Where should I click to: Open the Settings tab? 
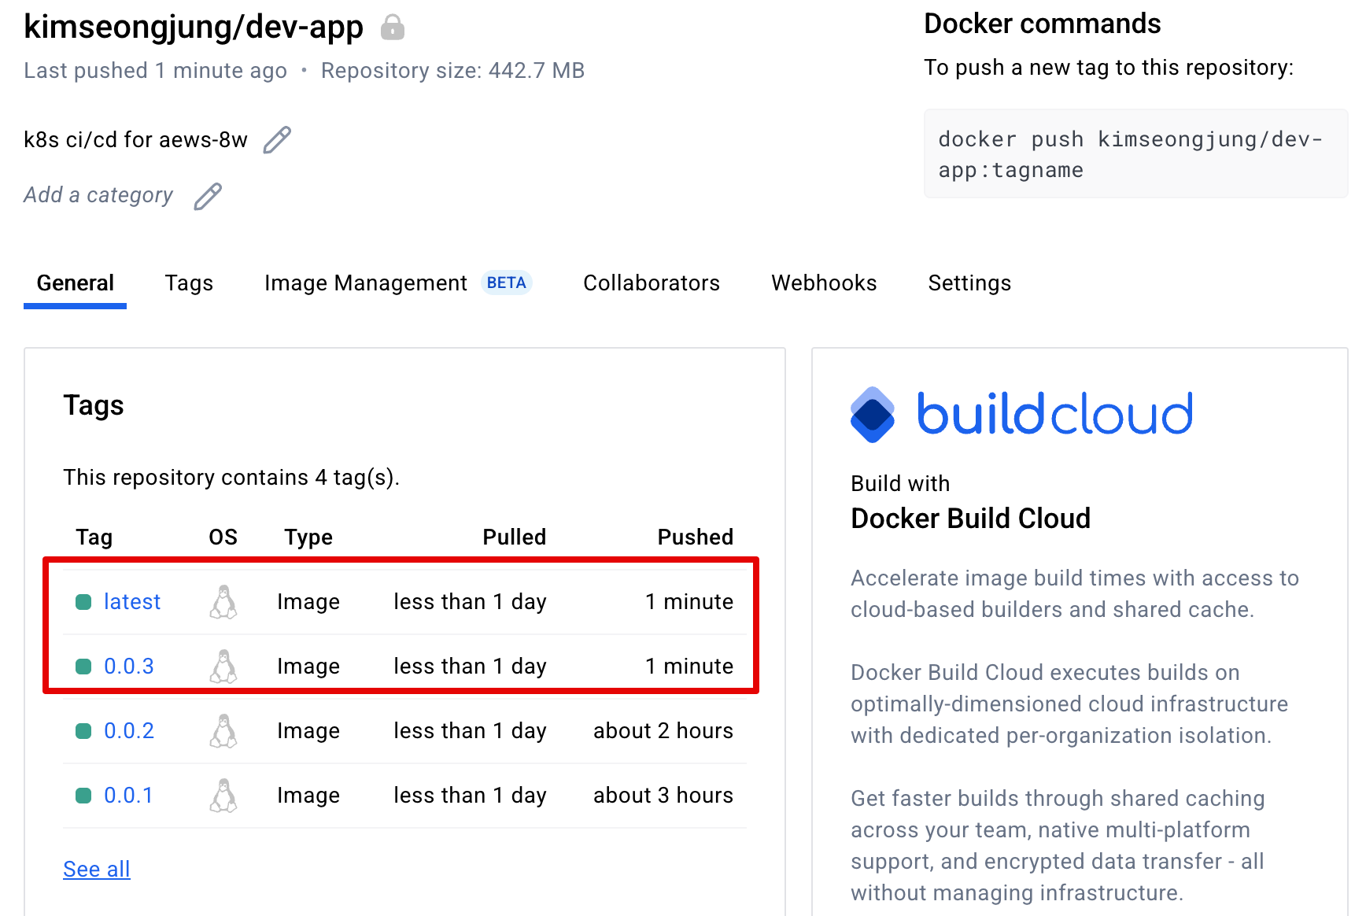(969, 283)
